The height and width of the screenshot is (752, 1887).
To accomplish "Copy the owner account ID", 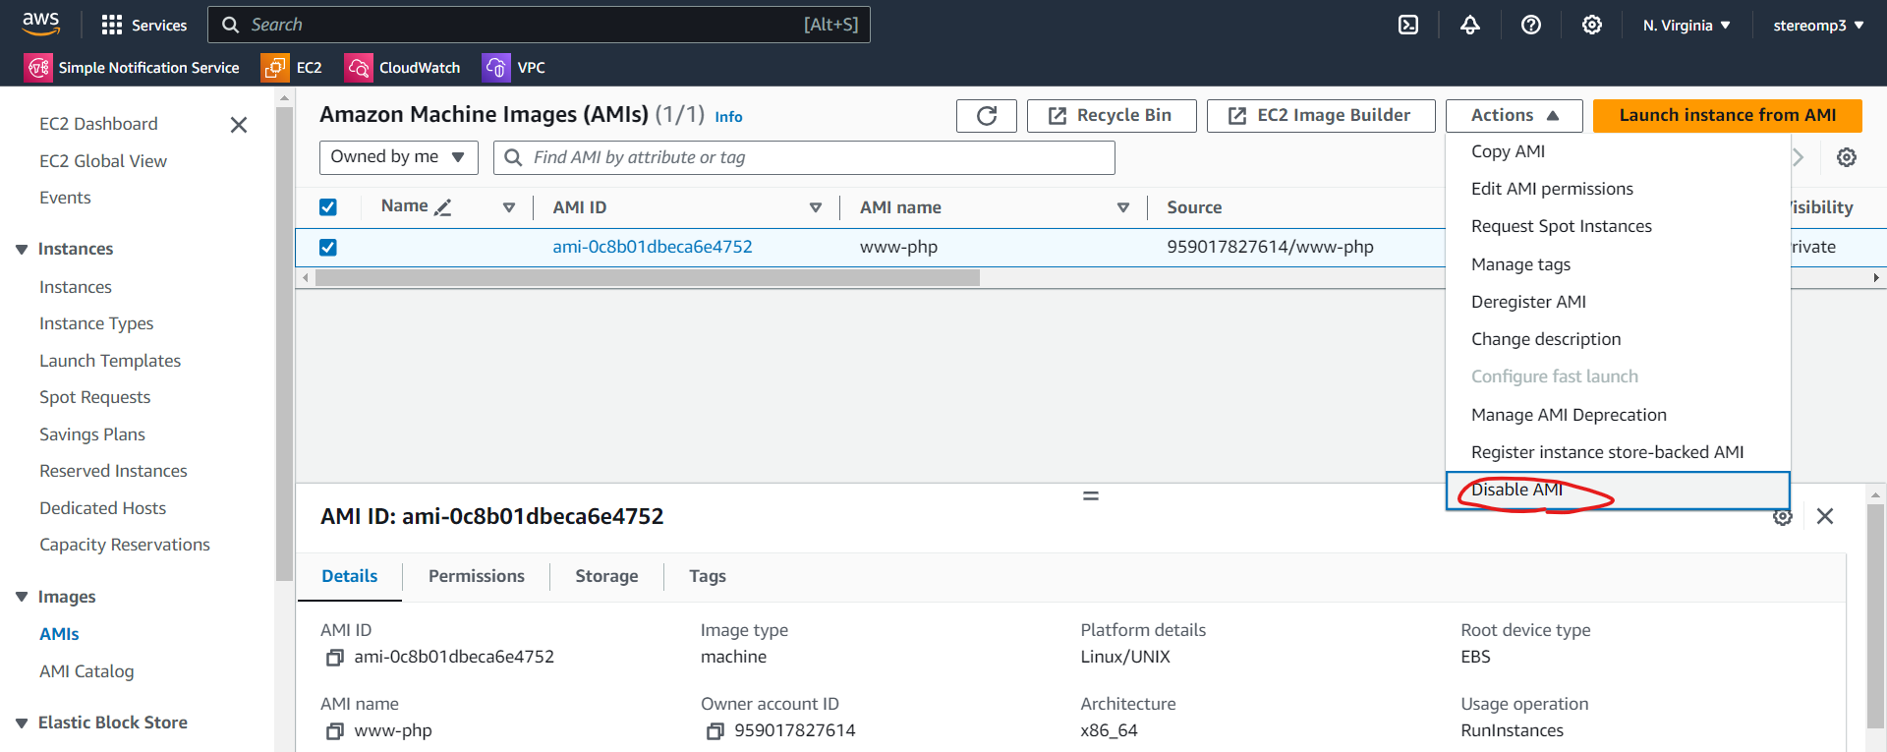I will pos(715,730).
